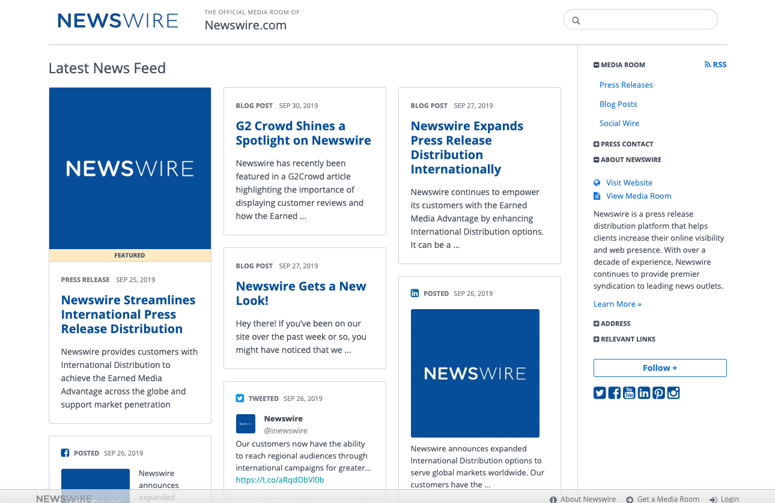Open 'G2 Crowd Shines a Spotlight' article
This screenshot has width=775, height=503.
coord(303,133)
